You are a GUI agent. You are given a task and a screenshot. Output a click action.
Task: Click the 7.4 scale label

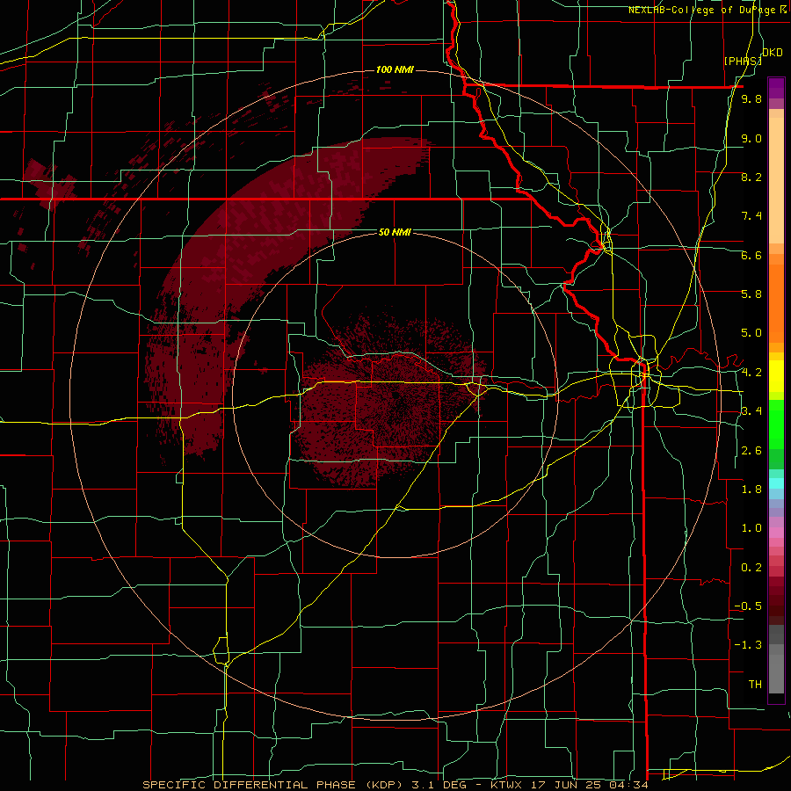(x=751, y=216)
